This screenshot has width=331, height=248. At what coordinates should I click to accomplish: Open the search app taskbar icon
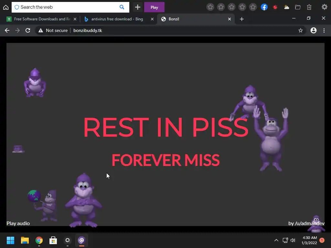[x=68, y=240]
